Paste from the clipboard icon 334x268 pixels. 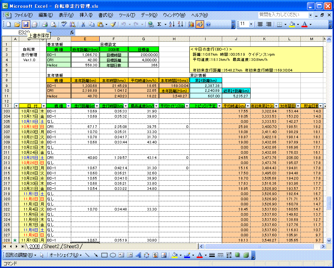pyautogui.click(x=100, y=24)
